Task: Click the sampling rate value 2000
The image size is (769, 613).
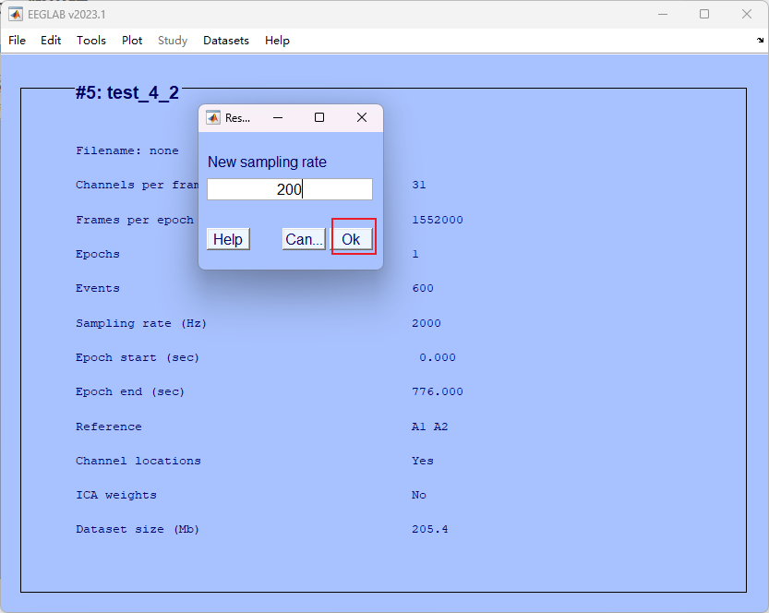Action: tap(427, 323)
